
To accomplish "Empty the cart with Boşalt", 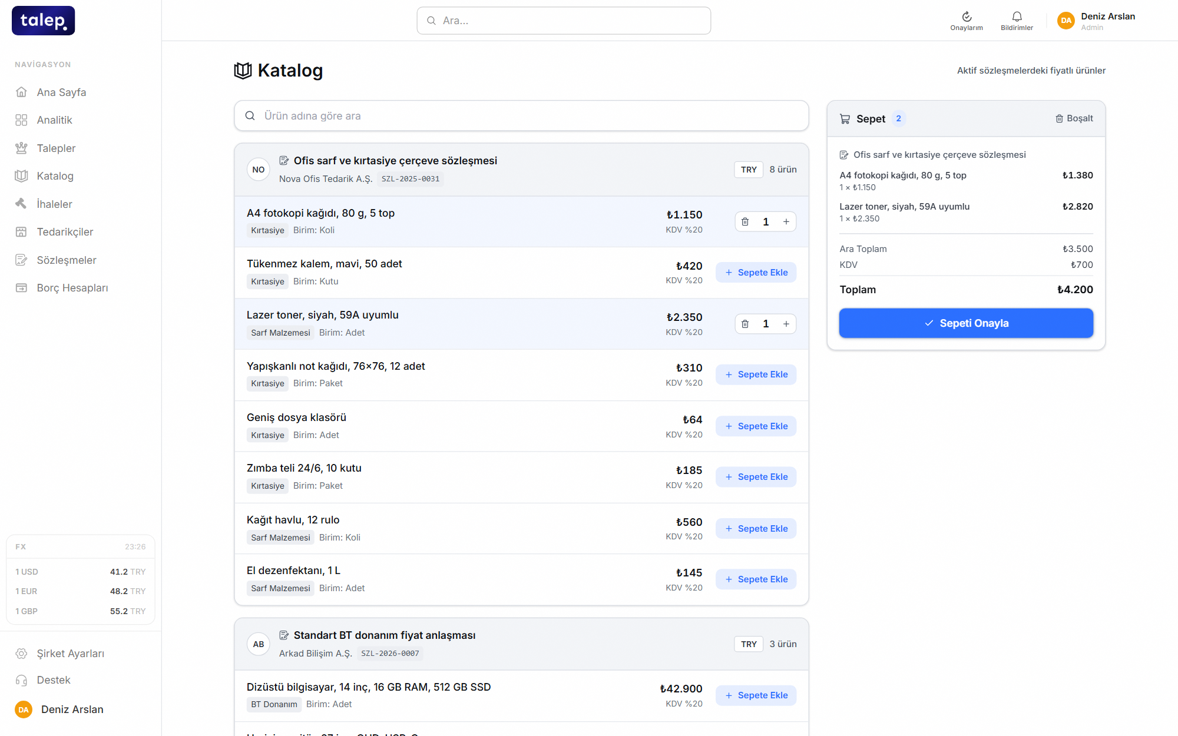I will tap(1074, 118).
